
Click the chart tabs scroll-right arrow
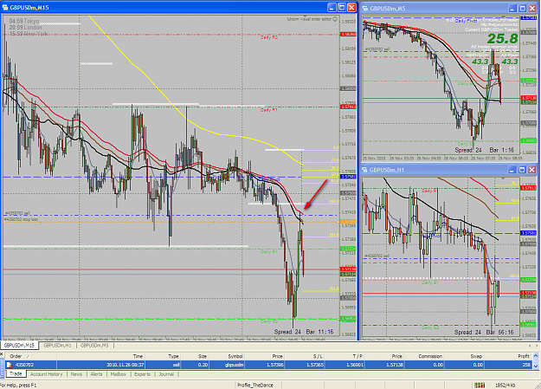[537, 346]
